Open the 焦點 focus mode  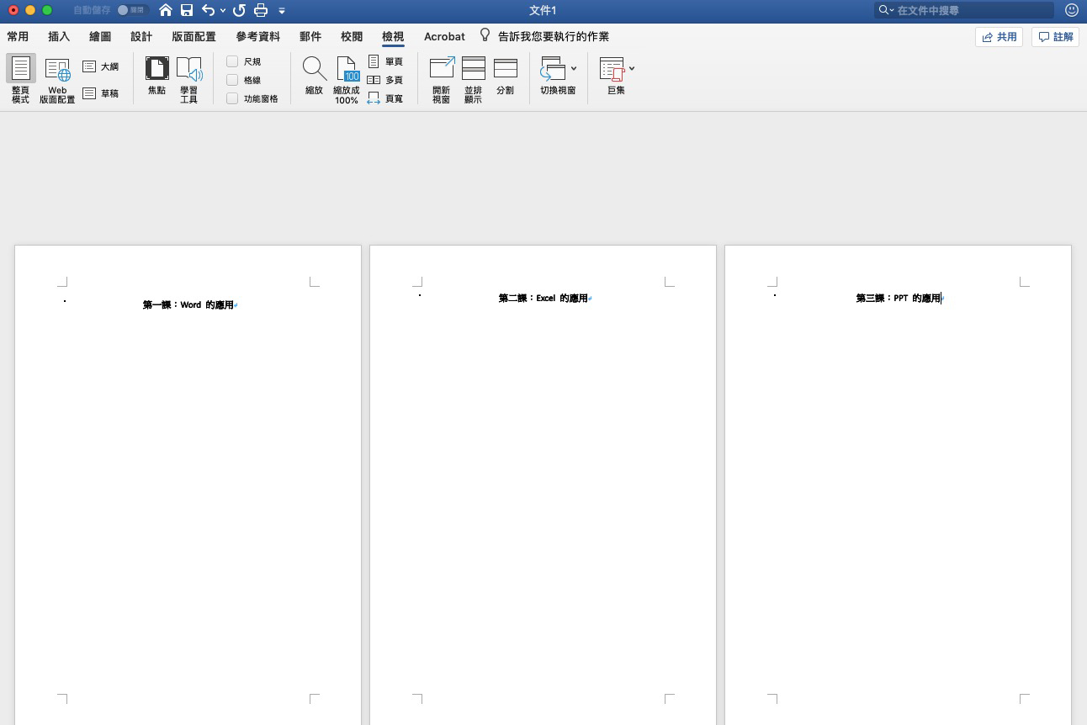156,69
